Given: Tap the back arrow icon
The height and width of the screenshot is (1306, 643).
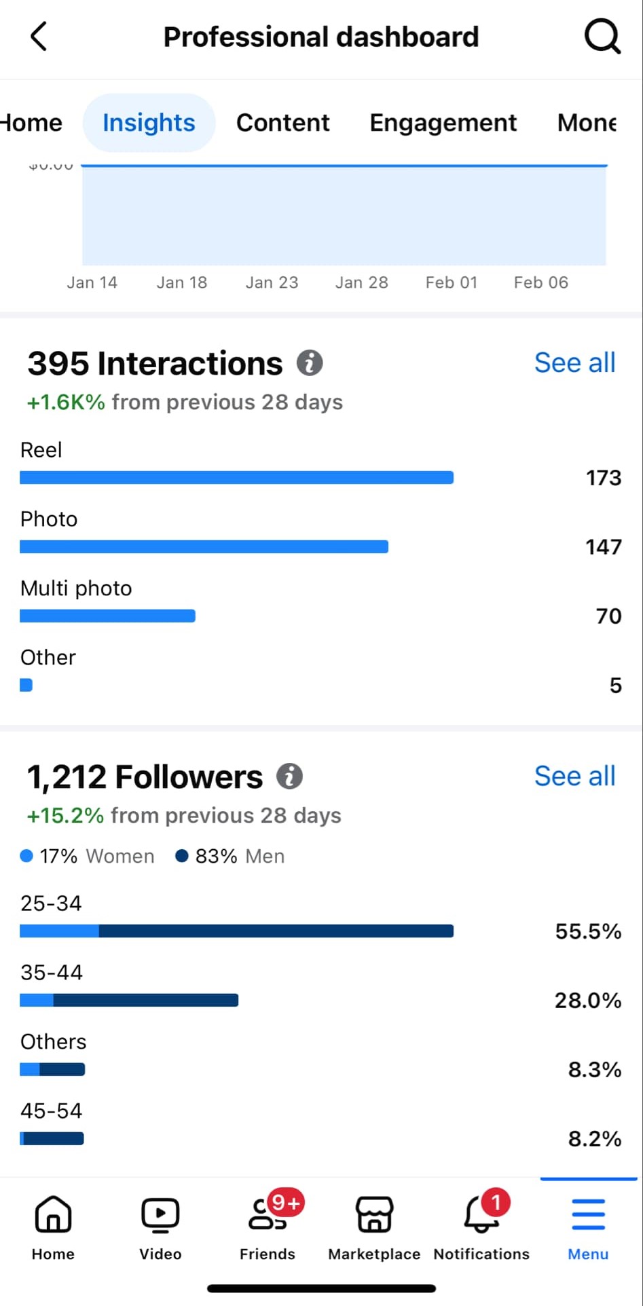Looking at the screenshot, I should pos(39,37).
